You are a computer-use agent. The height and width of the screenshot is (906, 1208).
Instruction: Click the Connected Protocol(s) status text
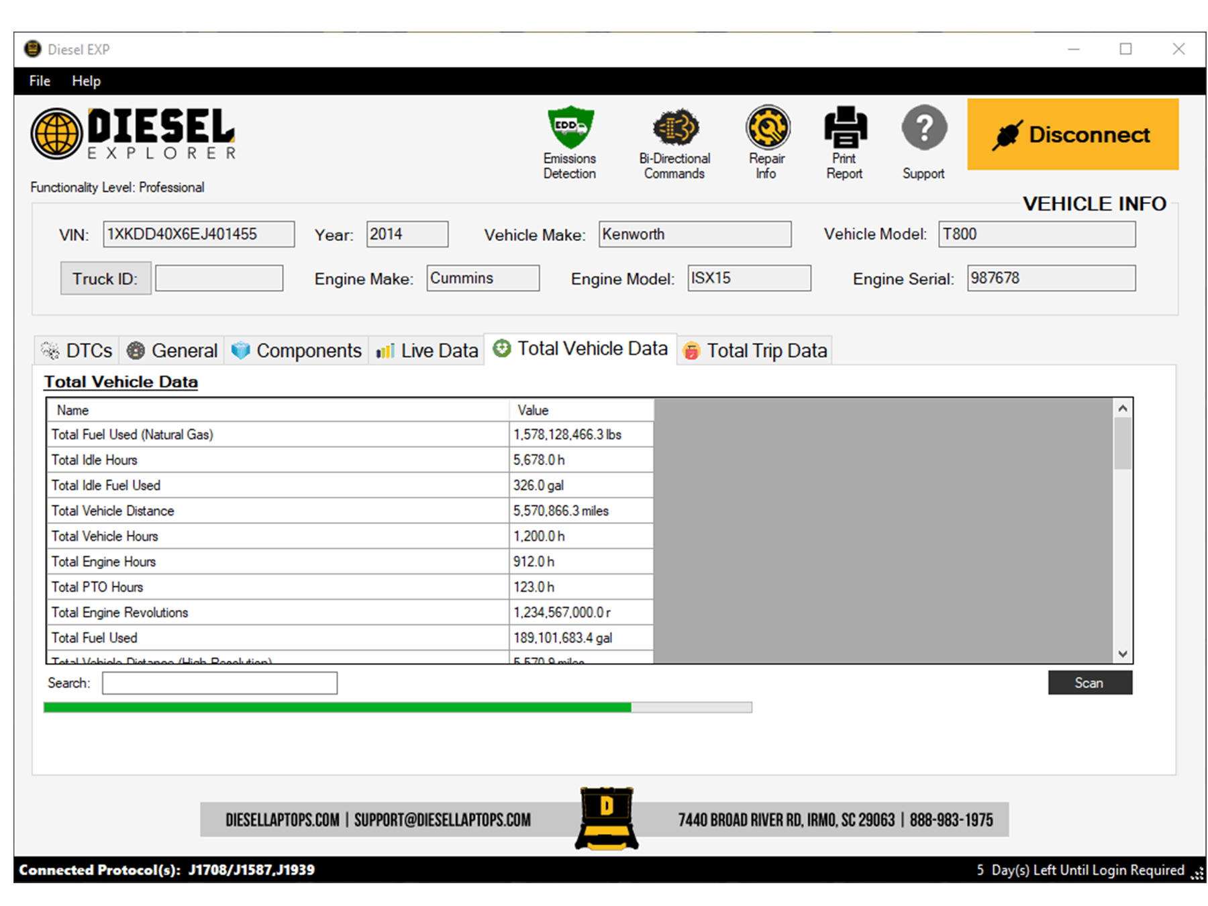point(166,870)
